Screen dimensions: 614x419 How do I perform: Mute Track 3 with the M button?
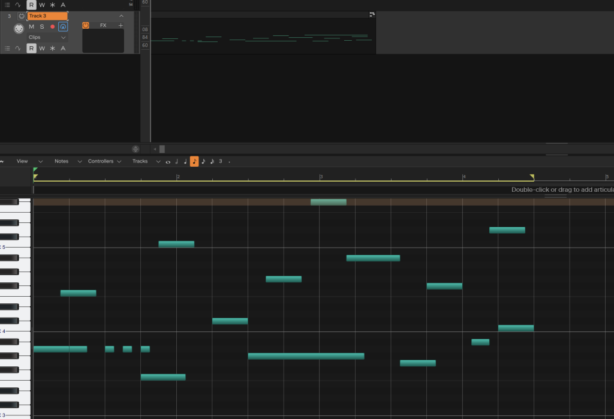pyautogui.click(x=31, y=26)
